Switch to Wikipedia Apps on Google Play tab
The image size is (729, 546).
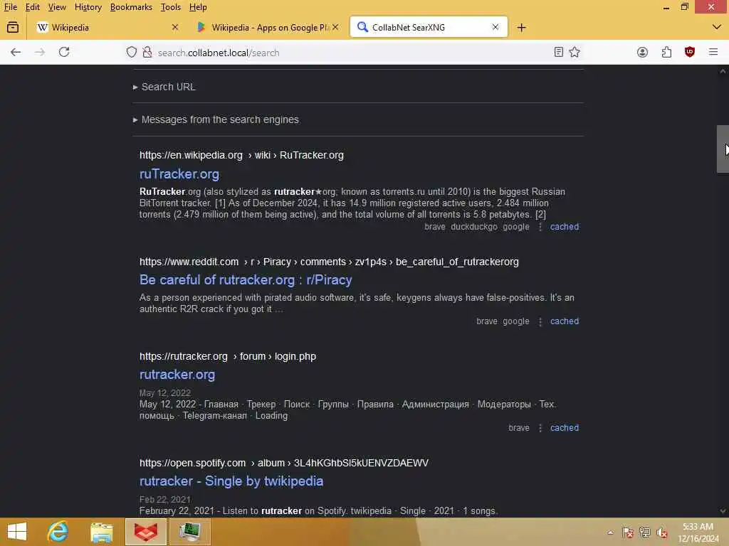(268, 28)
